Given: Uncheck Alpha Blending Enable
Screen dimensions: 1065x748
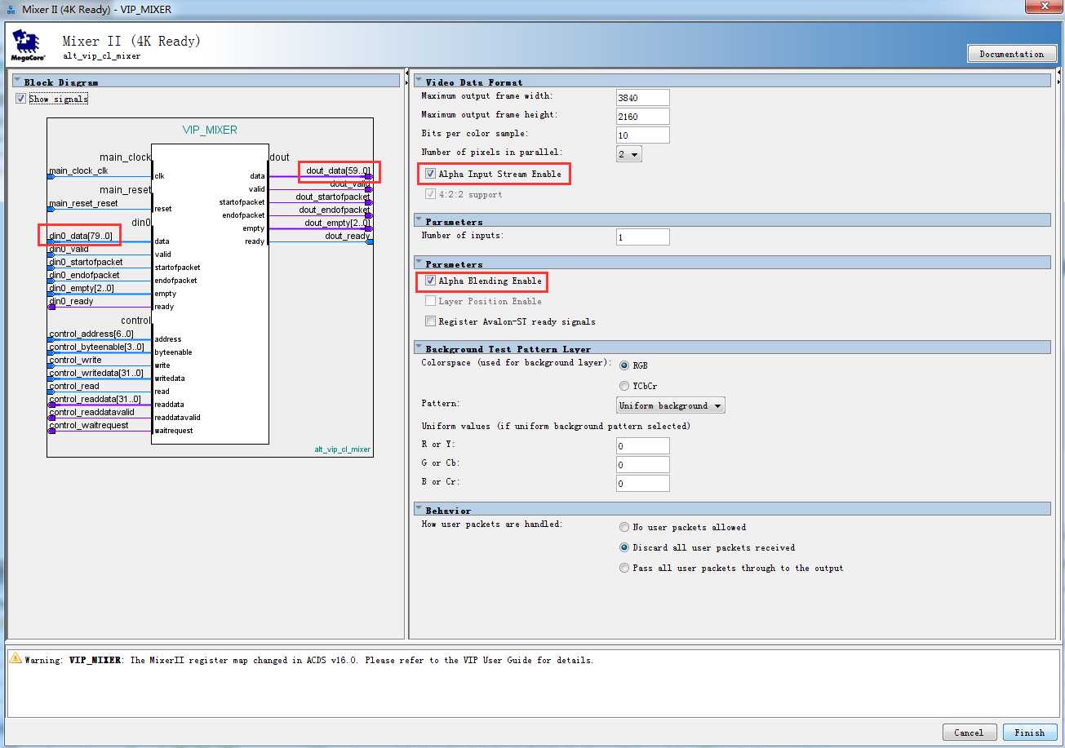Looking at the screenshot, I should point(430,281).
